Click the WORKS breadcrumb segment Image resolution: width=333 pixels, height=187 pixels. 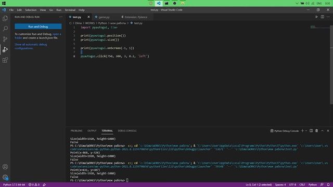point(90,23)
